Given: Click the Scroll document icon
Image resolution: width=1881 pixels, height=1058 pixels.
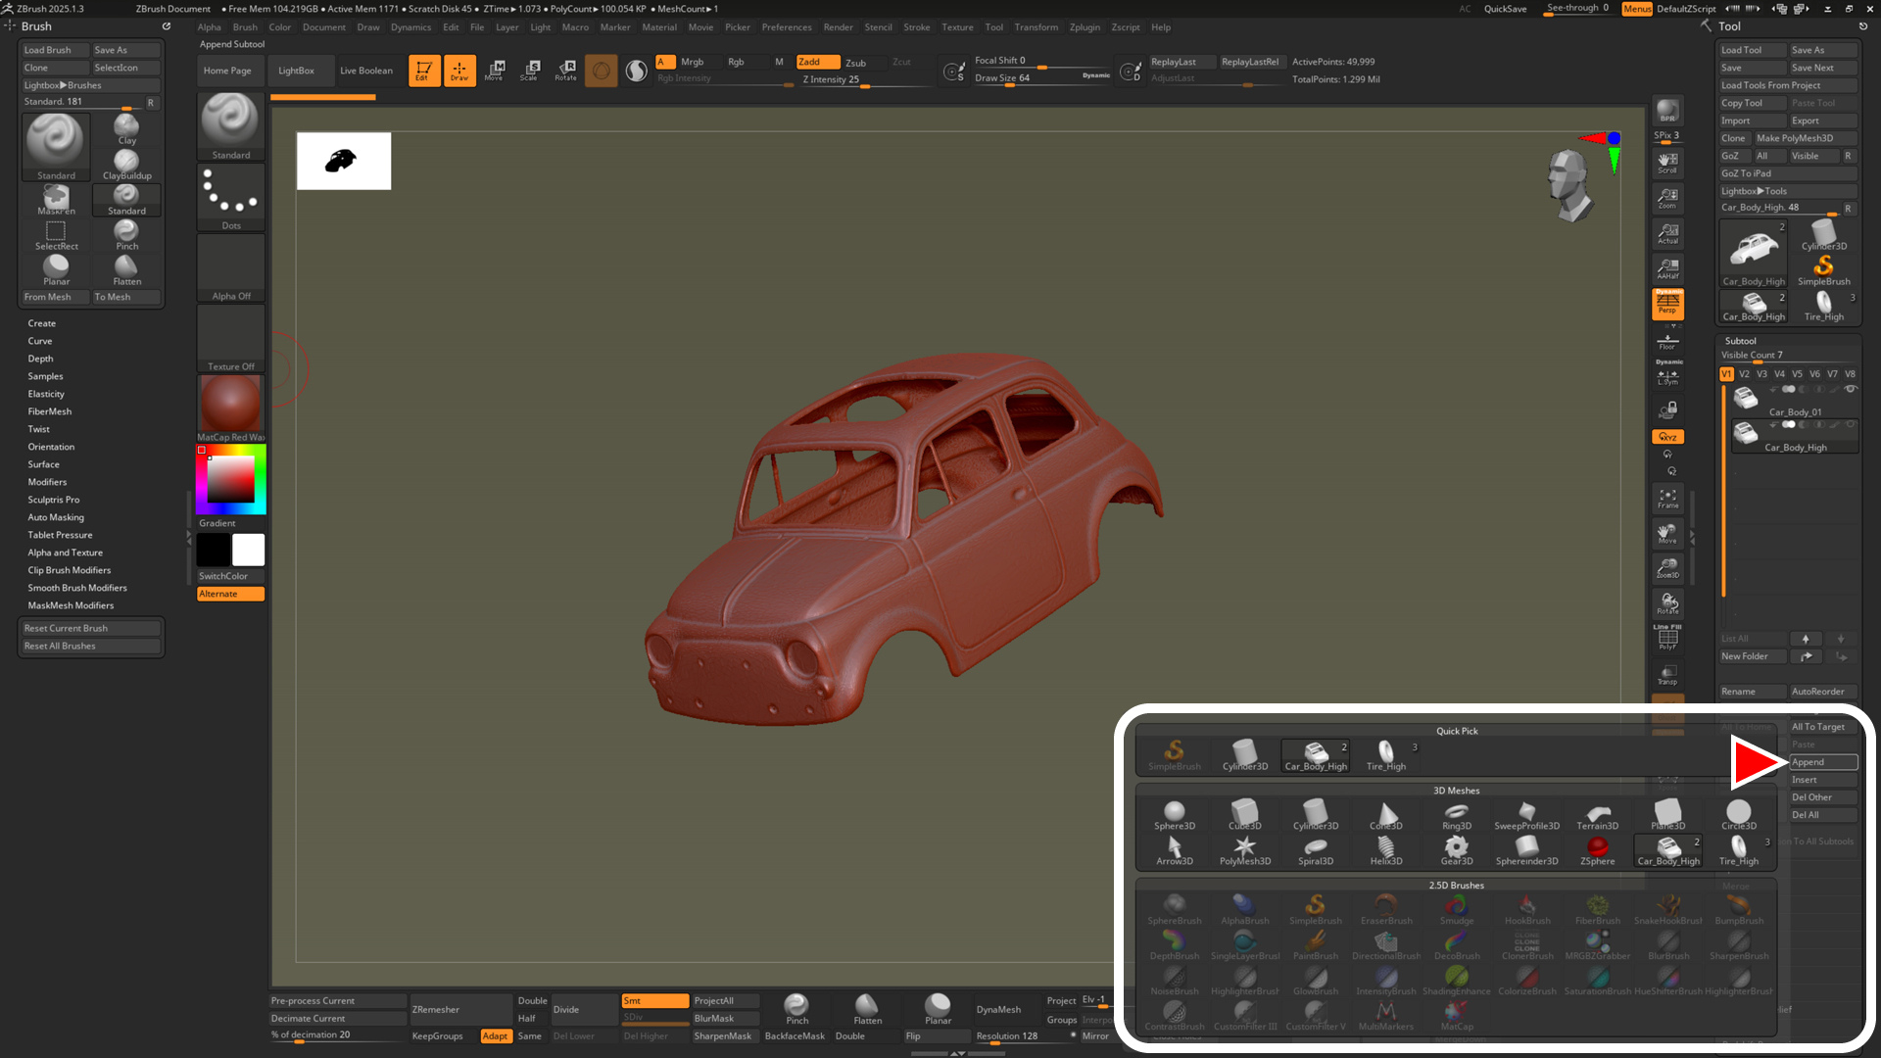Looking at the screenshot, I should click(x=1667, y=162).
